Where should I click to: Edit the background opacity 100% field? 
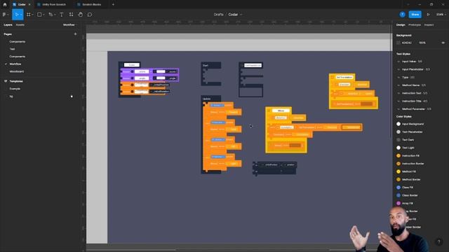point(422,43)
